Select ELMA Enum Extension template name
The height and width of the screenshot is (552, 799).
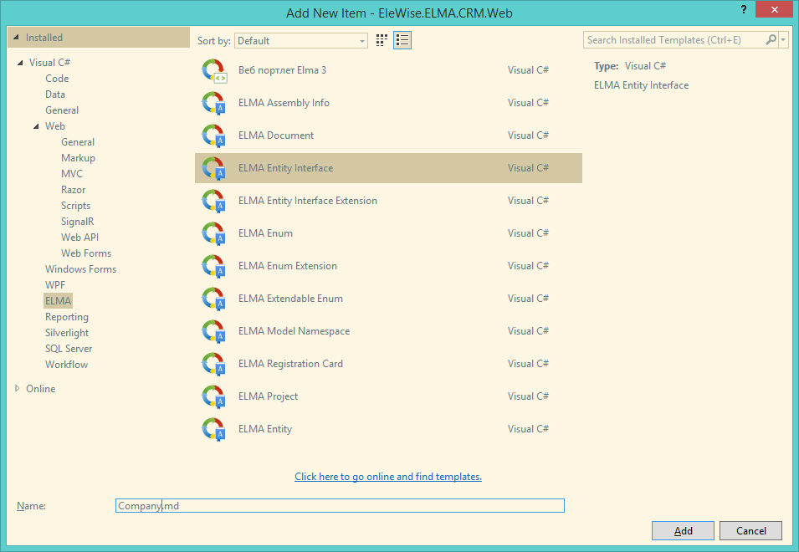click(288, 266)
